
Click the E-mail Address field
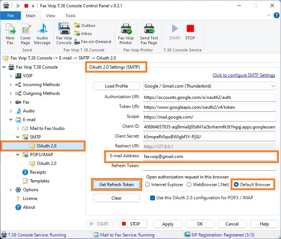pos(209,157)
